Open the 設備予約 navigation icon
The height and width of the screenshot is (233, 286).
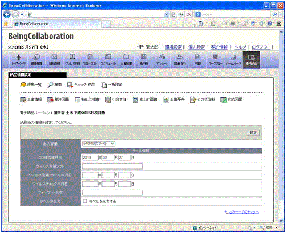pos(179,60)
